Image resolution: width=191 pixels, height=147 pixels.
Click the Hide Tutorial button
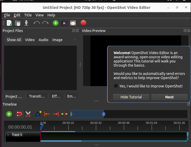(131, 97)
